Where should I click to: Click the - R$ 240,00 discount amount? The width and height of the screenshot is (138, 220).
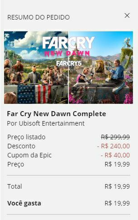[x=113, y=146]
